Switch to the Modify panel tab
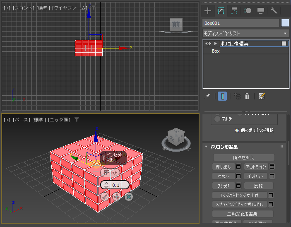Image resolution: width=291 pixels, height=227 pixels. pyautogui.click(x=221, y=11)
